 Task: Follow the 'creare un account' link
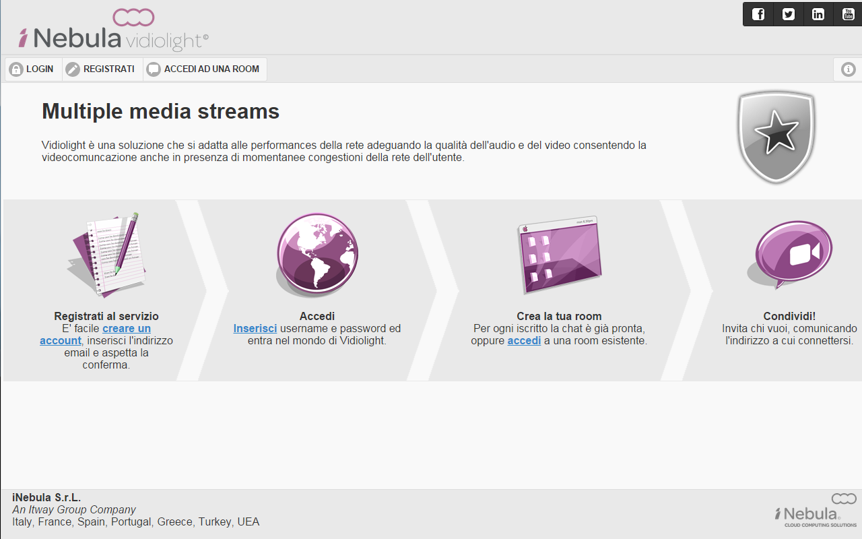coord(96,334)
